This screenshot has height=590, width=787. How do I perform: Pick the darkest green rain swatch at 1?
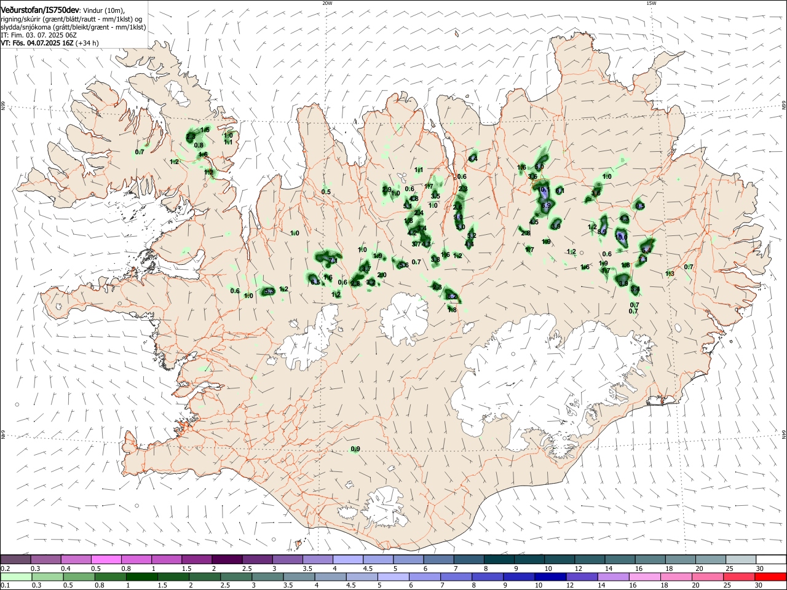(142, 576)
